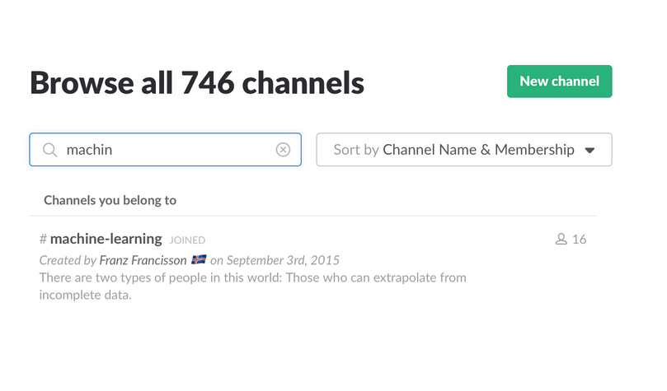Click the creation date September 3rd, 2015
667x391 pixels.
pyautogui.click(x=283, y=260)
